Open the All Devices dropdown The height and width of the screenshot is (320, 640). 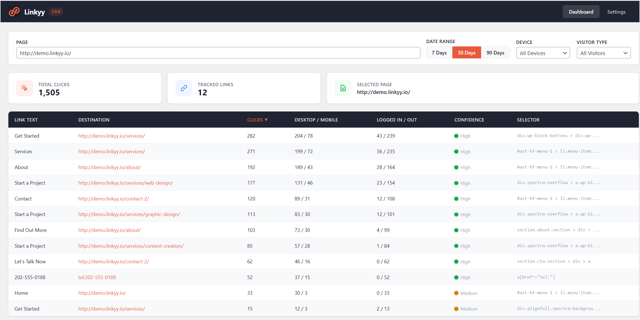[543, 53]
